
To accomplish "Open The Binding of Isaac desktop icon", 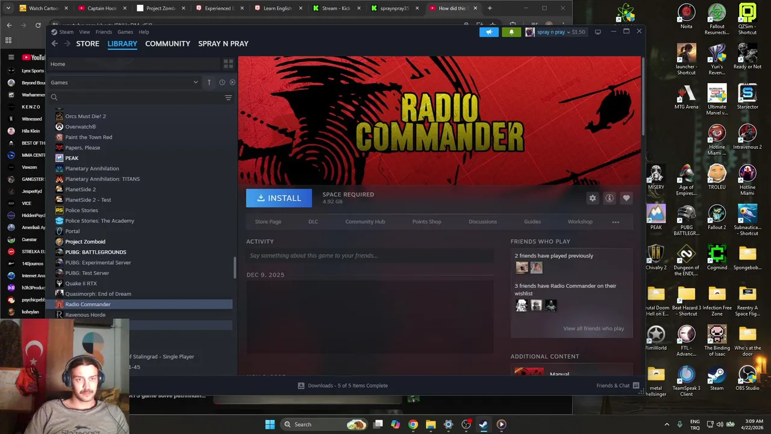I will point(717,341).
